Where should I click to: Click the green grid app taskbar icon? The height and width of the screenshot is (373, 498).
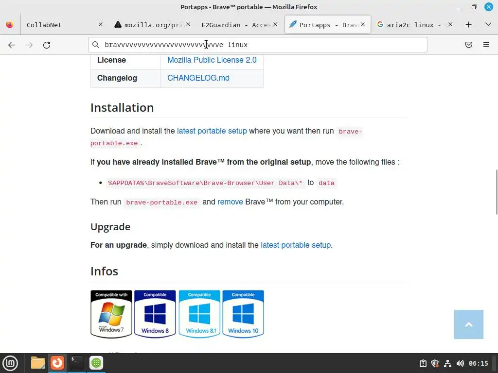(x=96, y=363)
